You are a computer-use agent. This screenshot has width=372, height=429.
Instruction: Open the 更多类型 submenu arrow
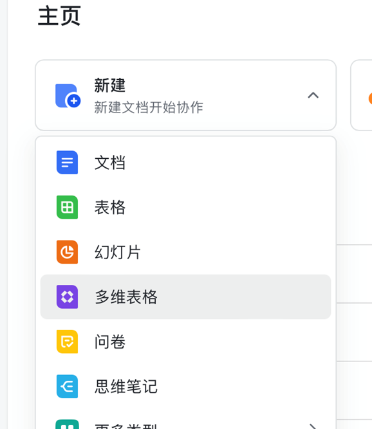(x=313, y=426)
